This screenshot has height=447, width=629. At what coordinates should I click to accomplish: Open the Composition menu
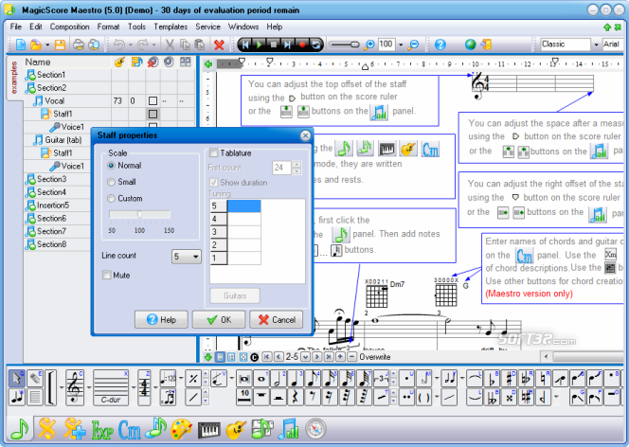point(69,27)
